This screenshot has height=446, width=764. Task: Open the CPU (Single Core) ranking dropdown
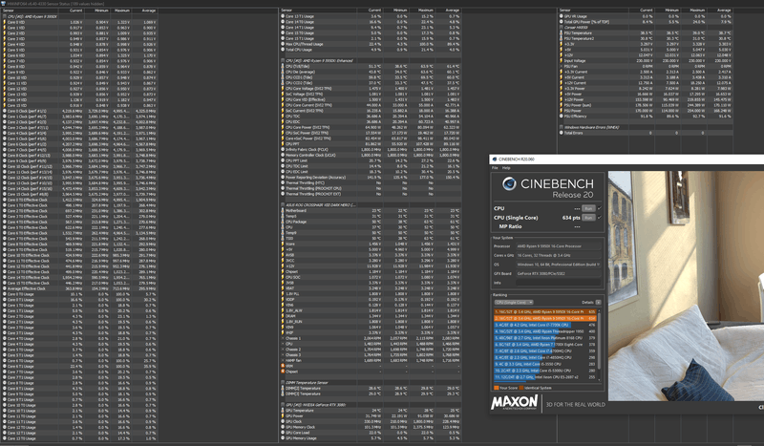(514, 302)
